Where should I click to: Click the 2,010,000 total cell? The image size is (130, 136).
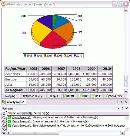(x=74, y=90)
